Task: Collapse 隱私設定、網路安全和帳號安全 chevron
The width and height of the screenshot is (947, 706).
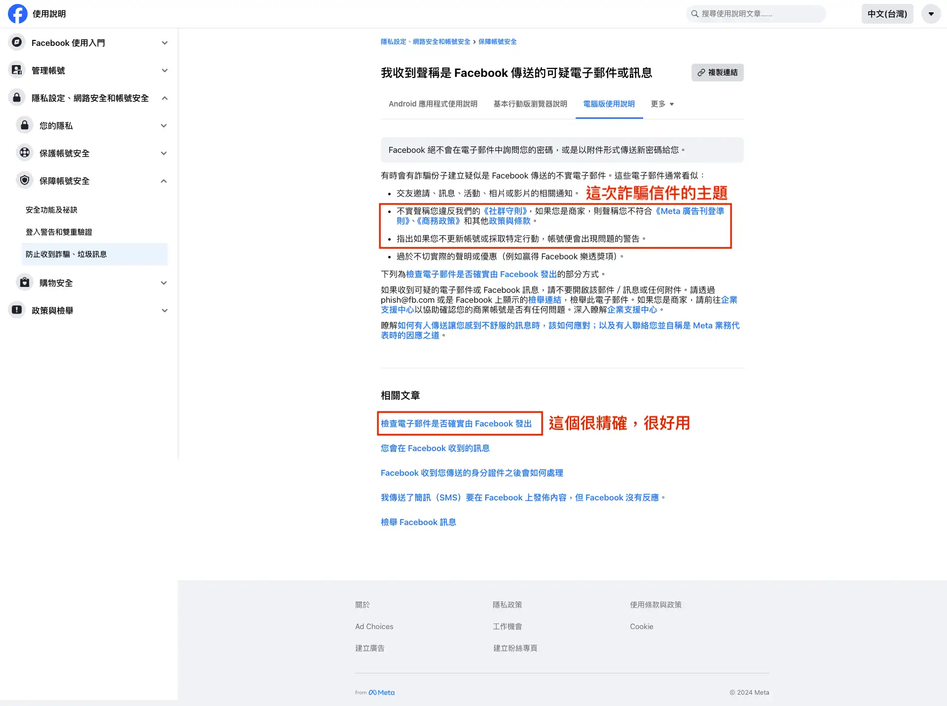Action: pos(165,98)
